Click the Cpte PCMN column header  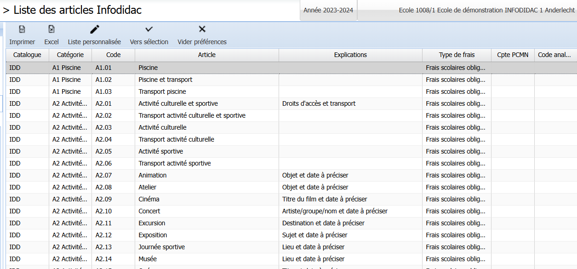[513, 55]
